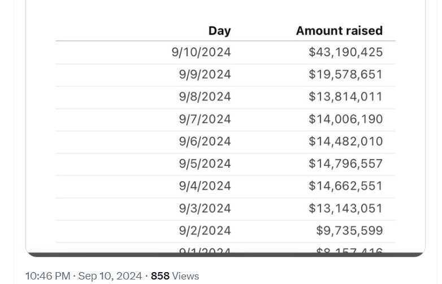This screenshot has height=284, width=442.
Task: Open the 858 Views count
Action: pos(175,276)
